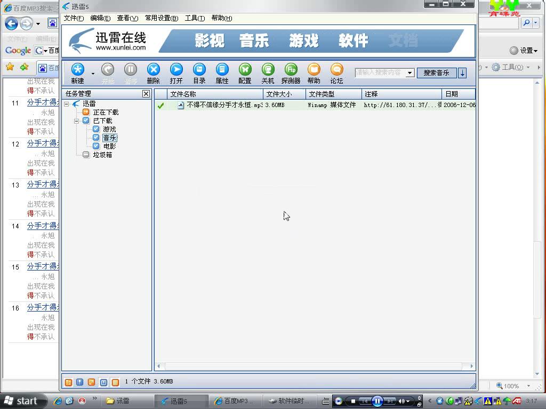Screen dimensions: 546x409
Task: Collapse the 迅雷 root tree node
Action: (x=67, y=104)
